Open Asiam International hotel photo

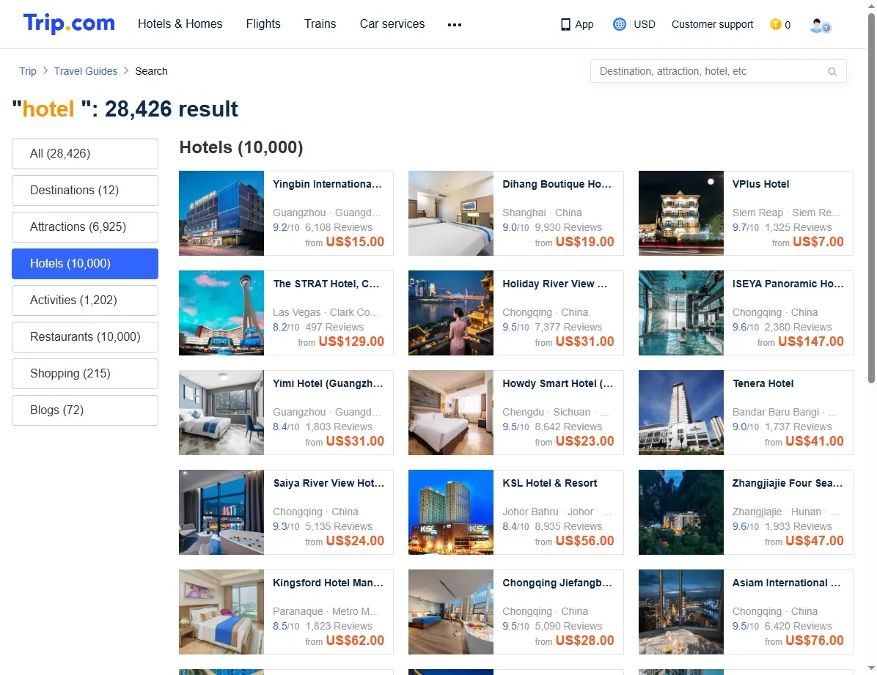(x=680, y=612)
